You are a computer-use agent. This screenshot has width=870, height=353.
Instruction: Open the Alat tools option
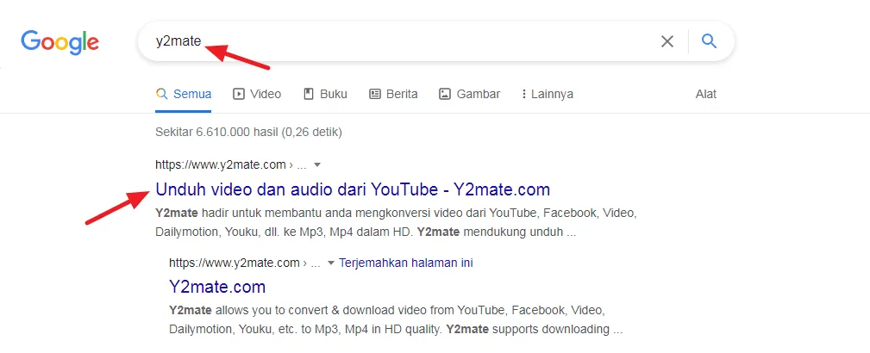pos(706,94)
